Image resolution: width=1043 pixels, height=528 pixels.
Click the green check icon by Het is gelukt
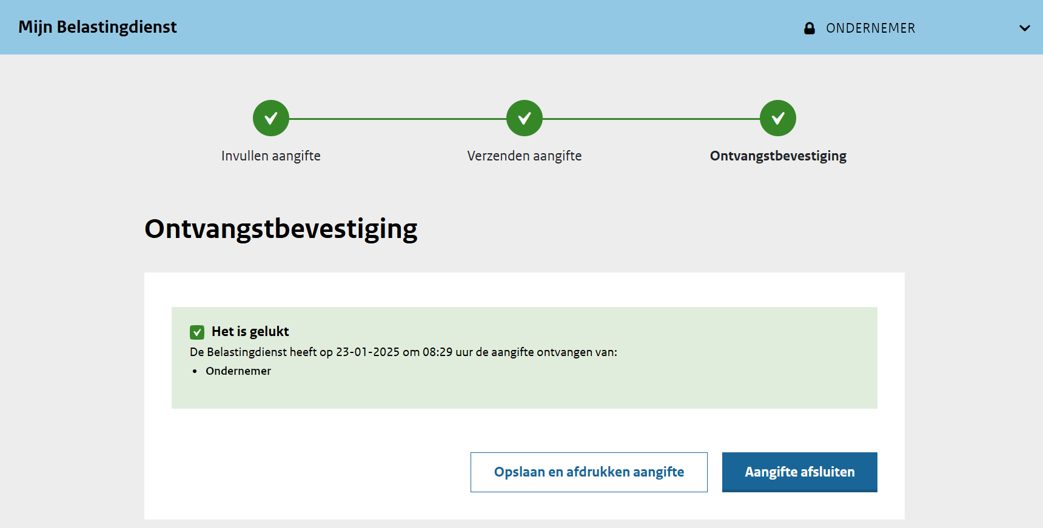pyautogui.click(x=197, y=332)
